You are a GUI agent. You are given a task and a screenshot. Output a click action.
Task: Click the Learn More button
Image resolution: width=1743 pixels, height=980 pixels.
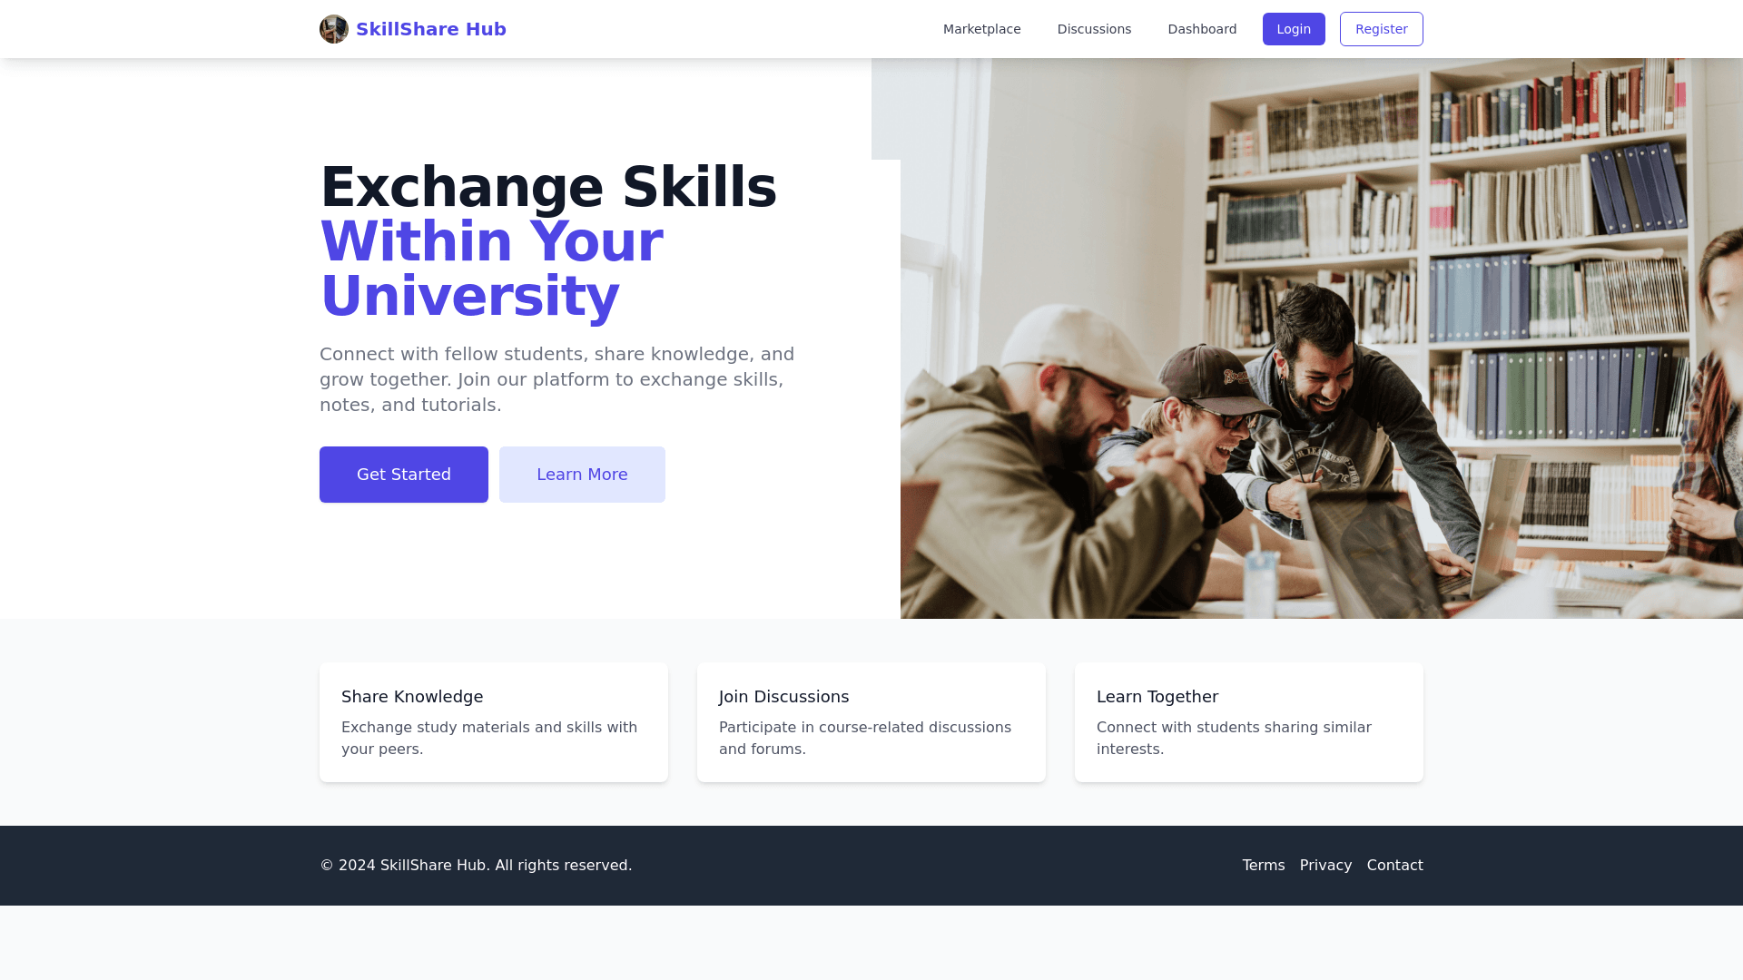point(582,475)
